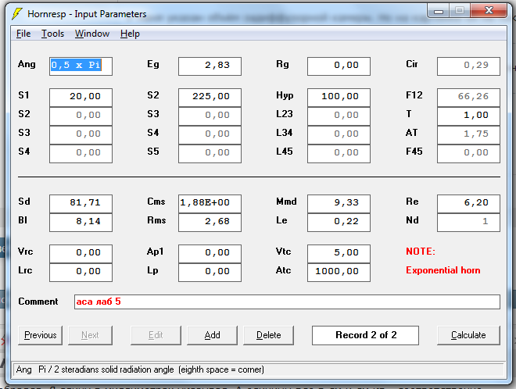Click the Nd field showing 1
Viewport: 516px width, 389px height.
[x=468, y=223]
